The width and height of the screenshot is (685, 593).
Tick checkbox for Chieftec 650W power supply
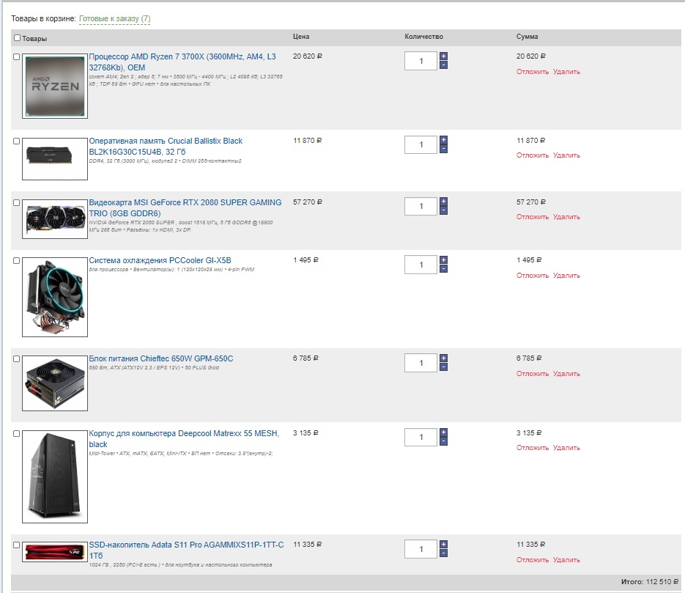17,358
